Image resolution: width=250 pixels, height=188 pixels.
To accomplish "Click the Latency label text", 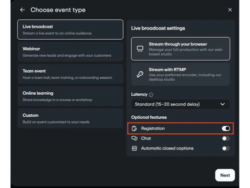I will coord(139,94).
